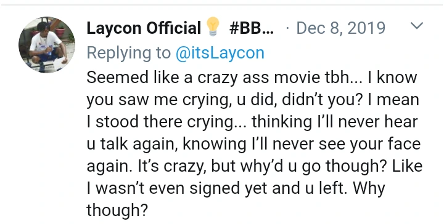This screenshot has width=444, height=224.
Task: Open the tweet options chevron menu
Action: pyautogui.click(x=417, y=26)
